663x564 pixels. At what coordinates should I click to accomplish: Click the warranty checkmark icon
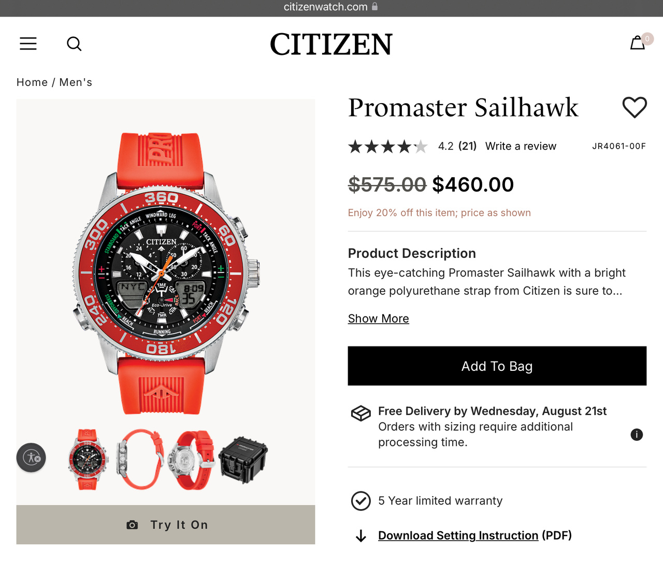(x=361, y=501)
